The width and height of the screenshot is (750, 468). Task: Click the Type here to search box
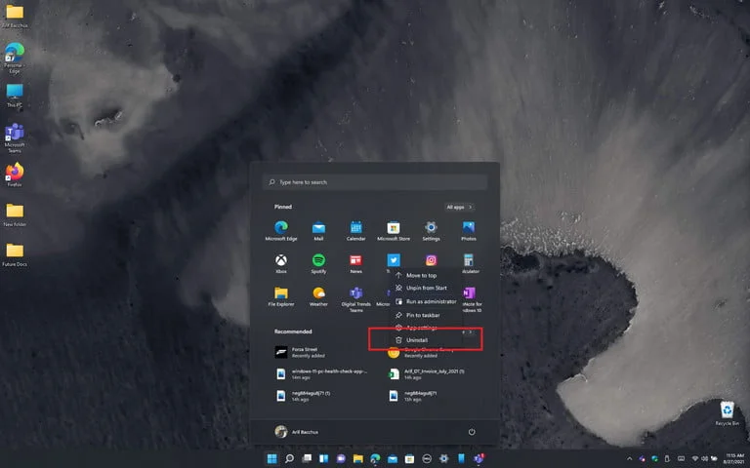(x=375, y=182)
